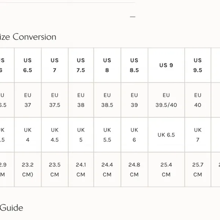Click the US 7 header cell
This screenshot has height=220, width=220.
click(55, 65)
